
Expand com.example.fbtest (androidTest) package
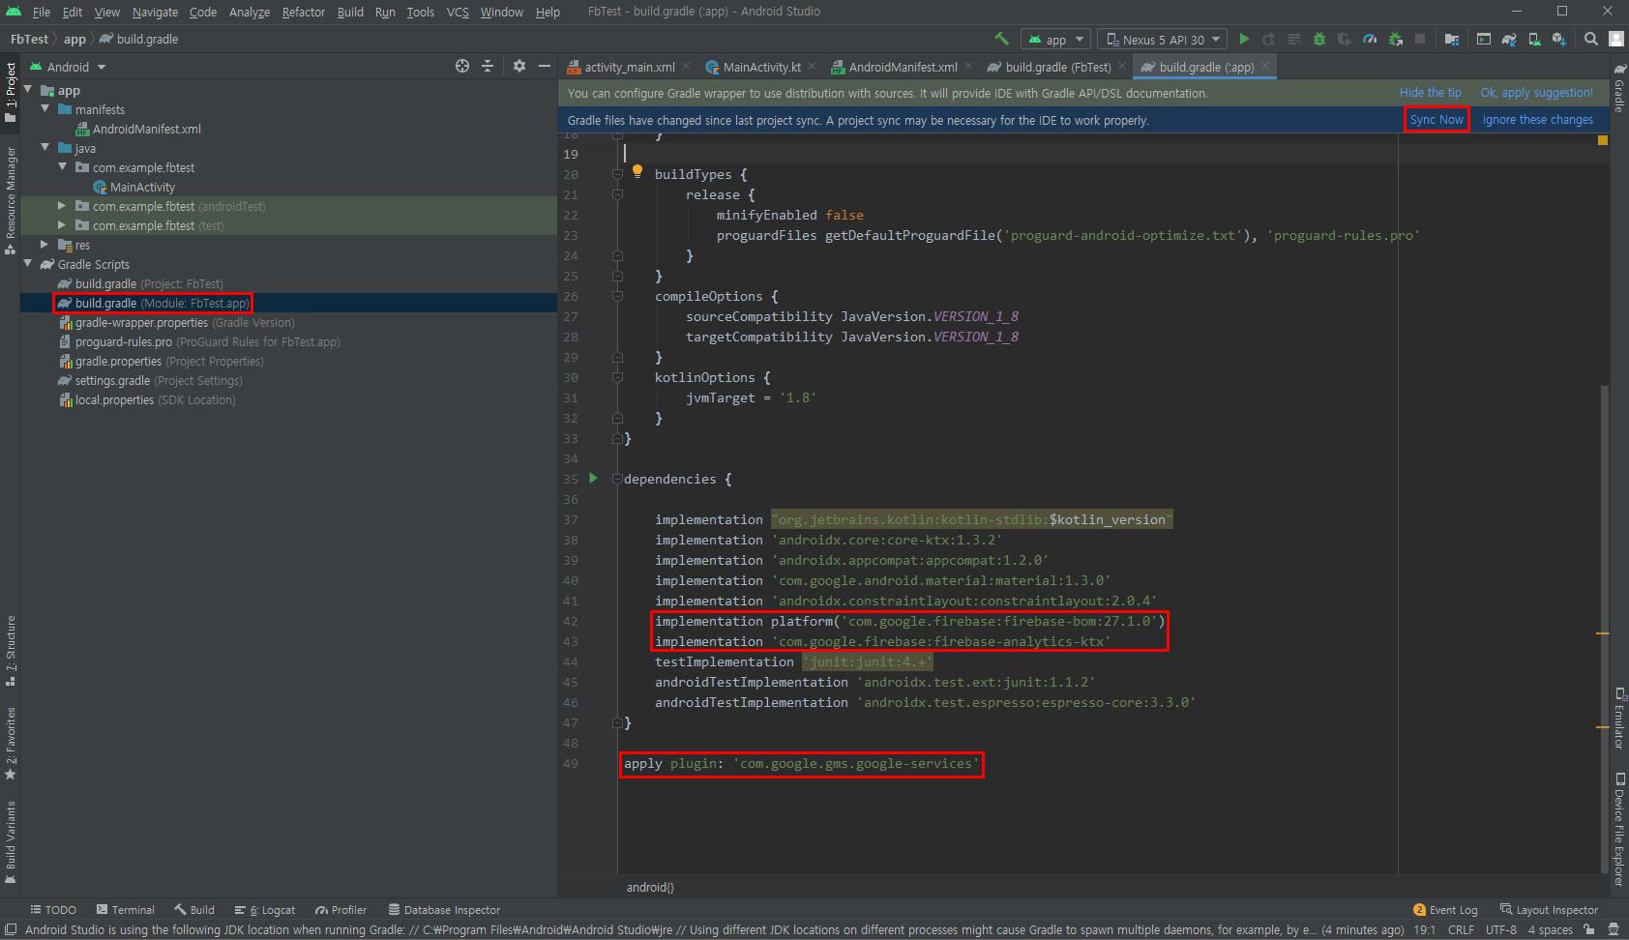point(63,205)
